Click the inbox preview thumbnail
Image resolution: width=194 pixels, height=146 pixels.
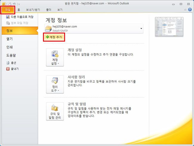(169, 27)
